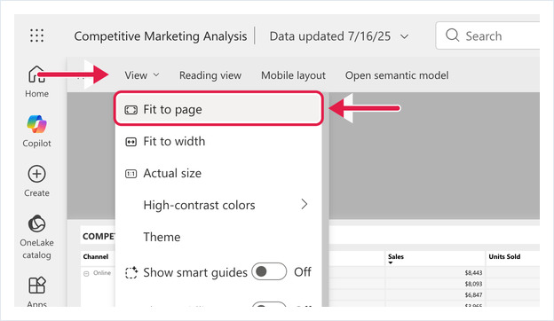Select Actual size menu option
The height and width of the screenshot is (321, 554).
(218, 173)
